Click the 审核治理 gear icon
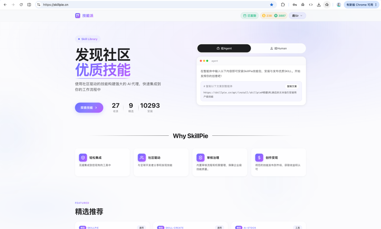This screenshot has width=381, height=229. (x=200, y=158)
